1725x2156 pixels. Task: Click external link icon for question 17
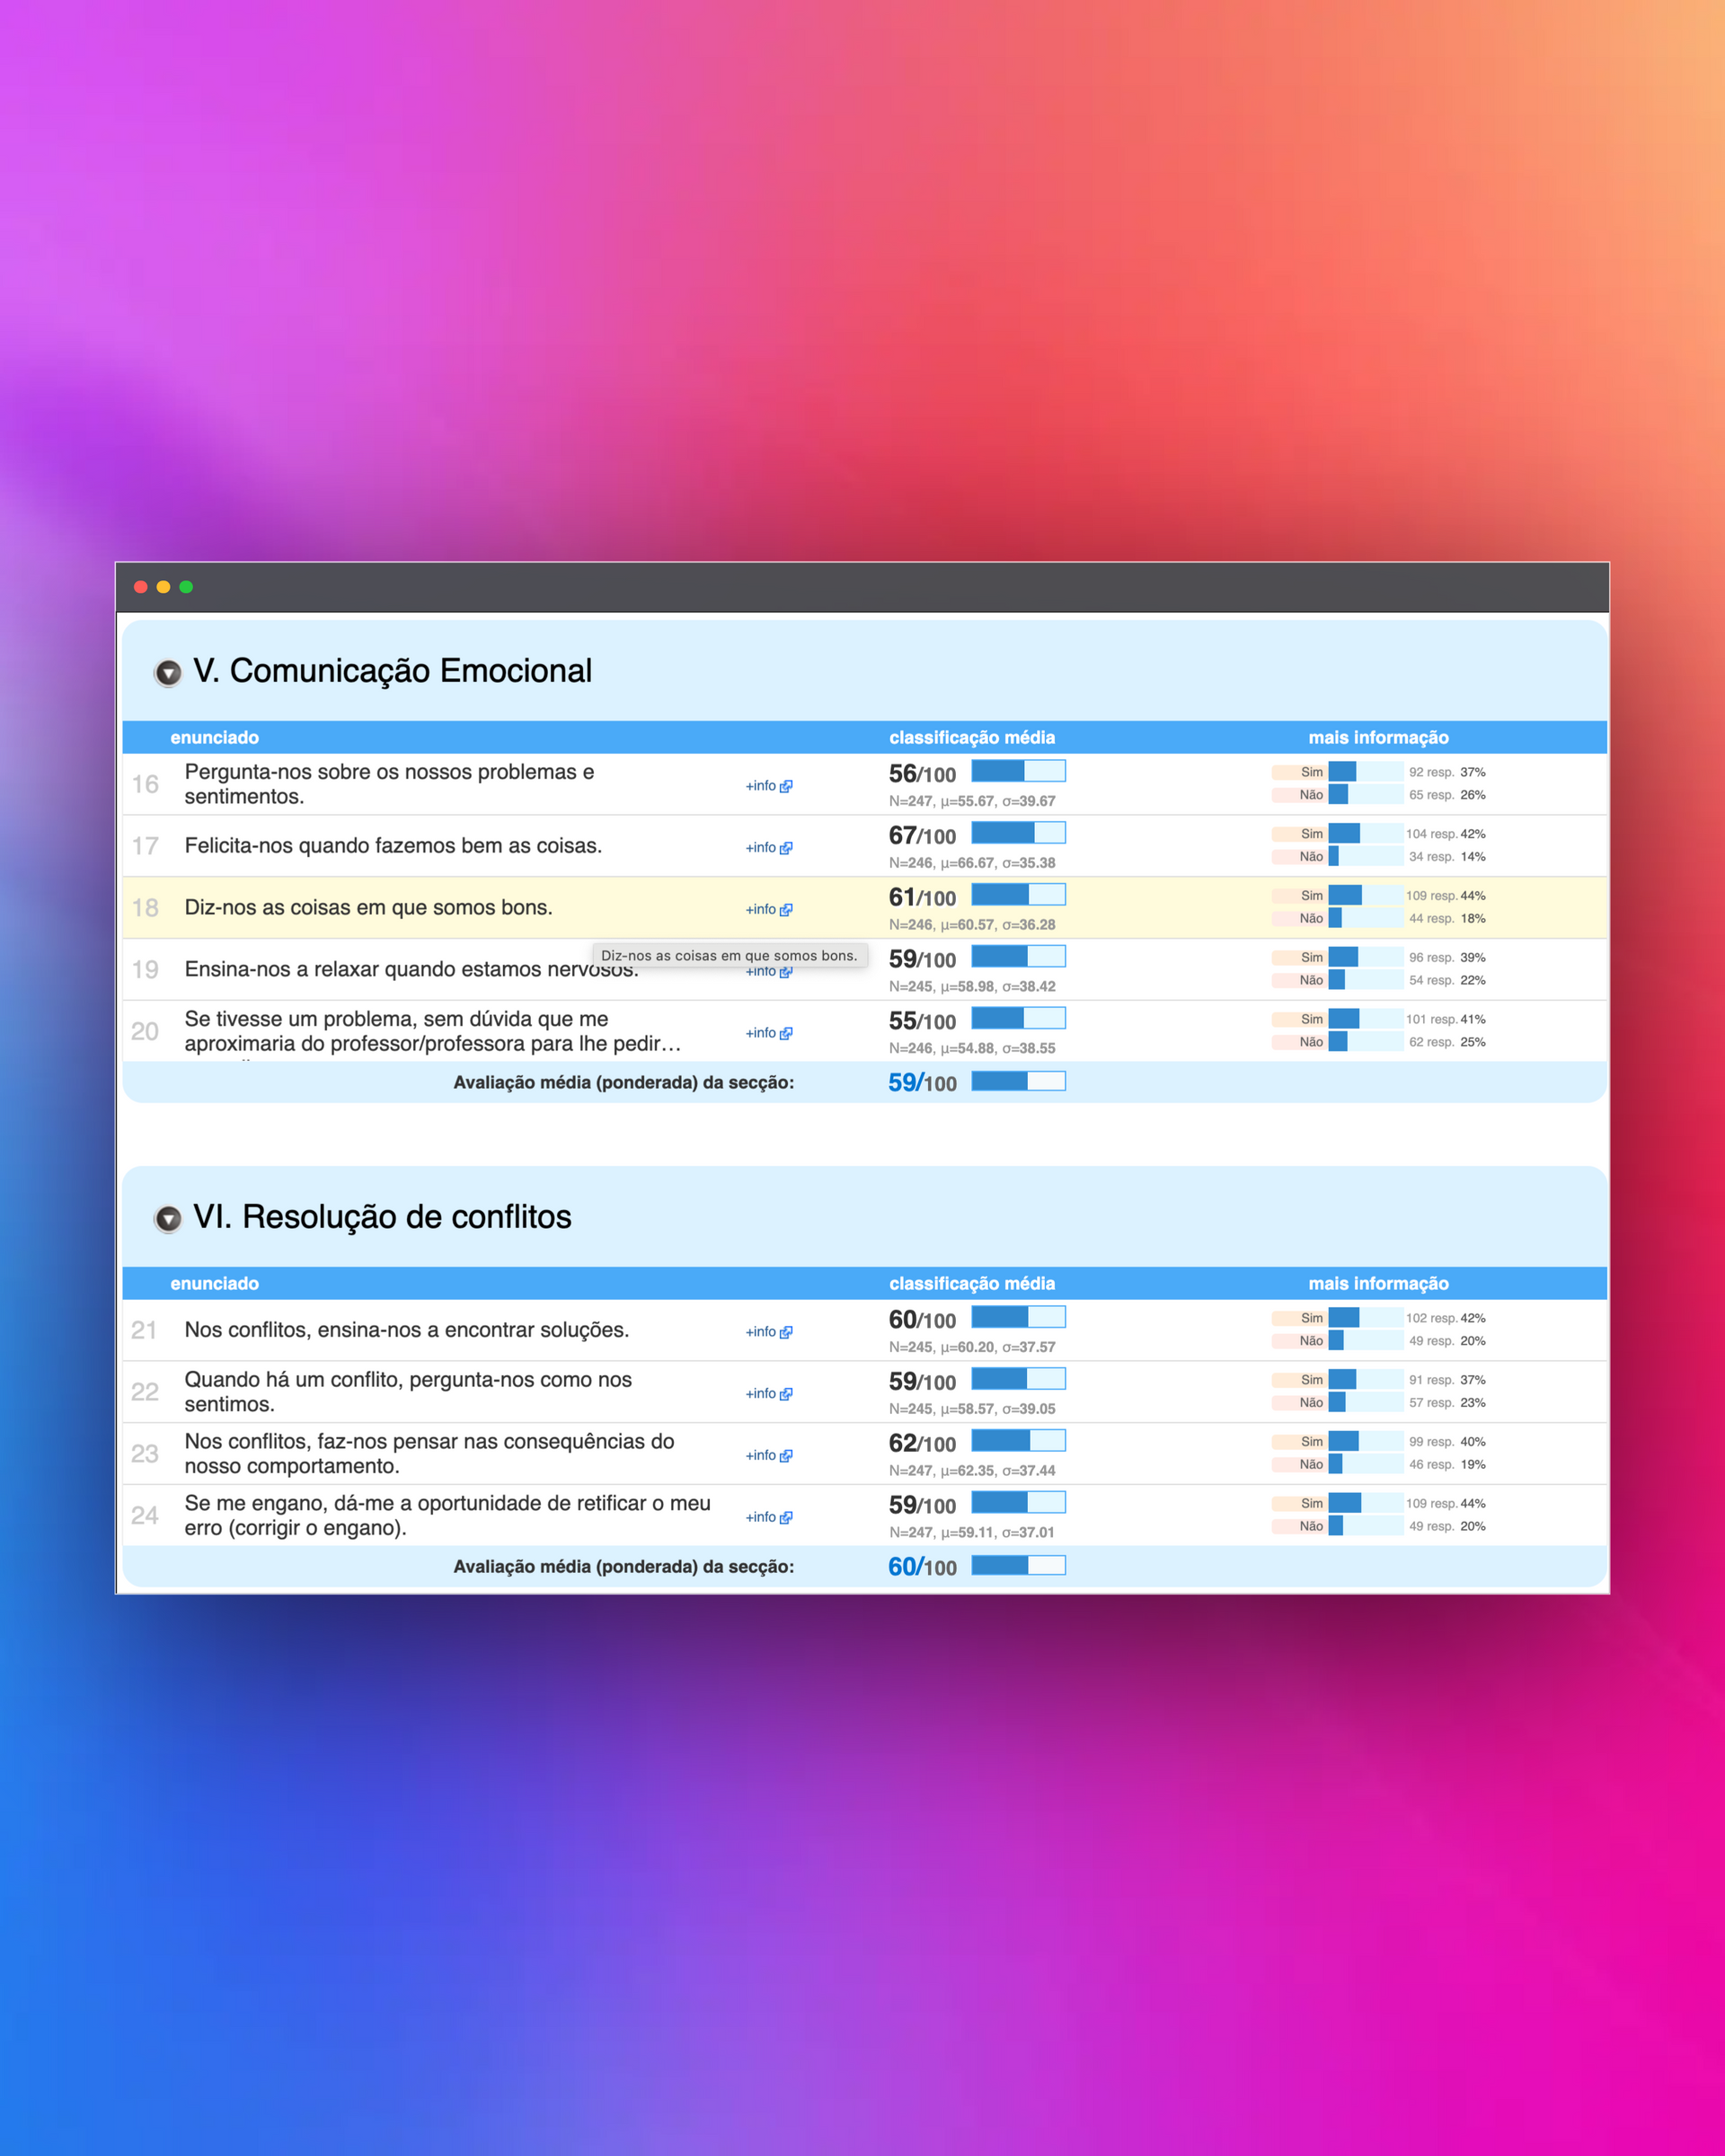tap(786, 848)
